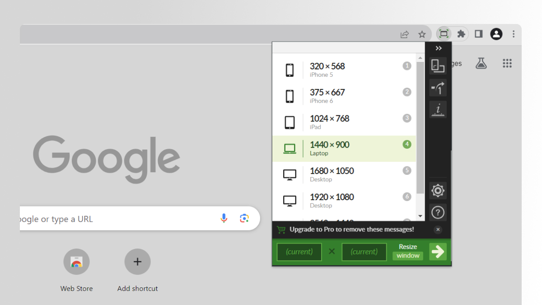542x305 pixels.
Task: Click the preset list scrollbar down arrow
Action: coord(421,216)
